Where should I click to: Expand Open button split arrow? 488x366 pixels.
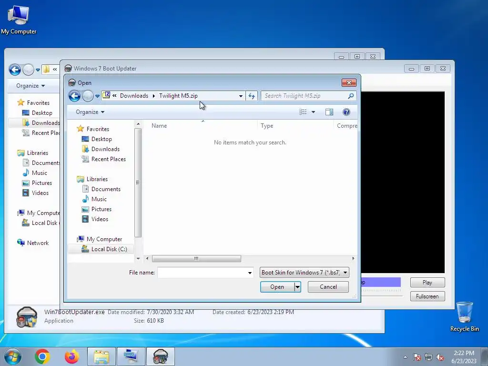(297, 286)
